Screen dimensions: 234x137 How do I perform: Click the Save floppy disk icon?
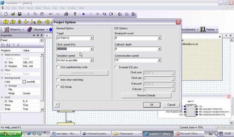pyautogui.click(x=19, y=14)
